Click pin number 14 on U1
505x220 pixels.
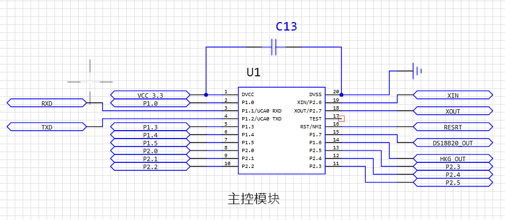click(x=336, y=140)
